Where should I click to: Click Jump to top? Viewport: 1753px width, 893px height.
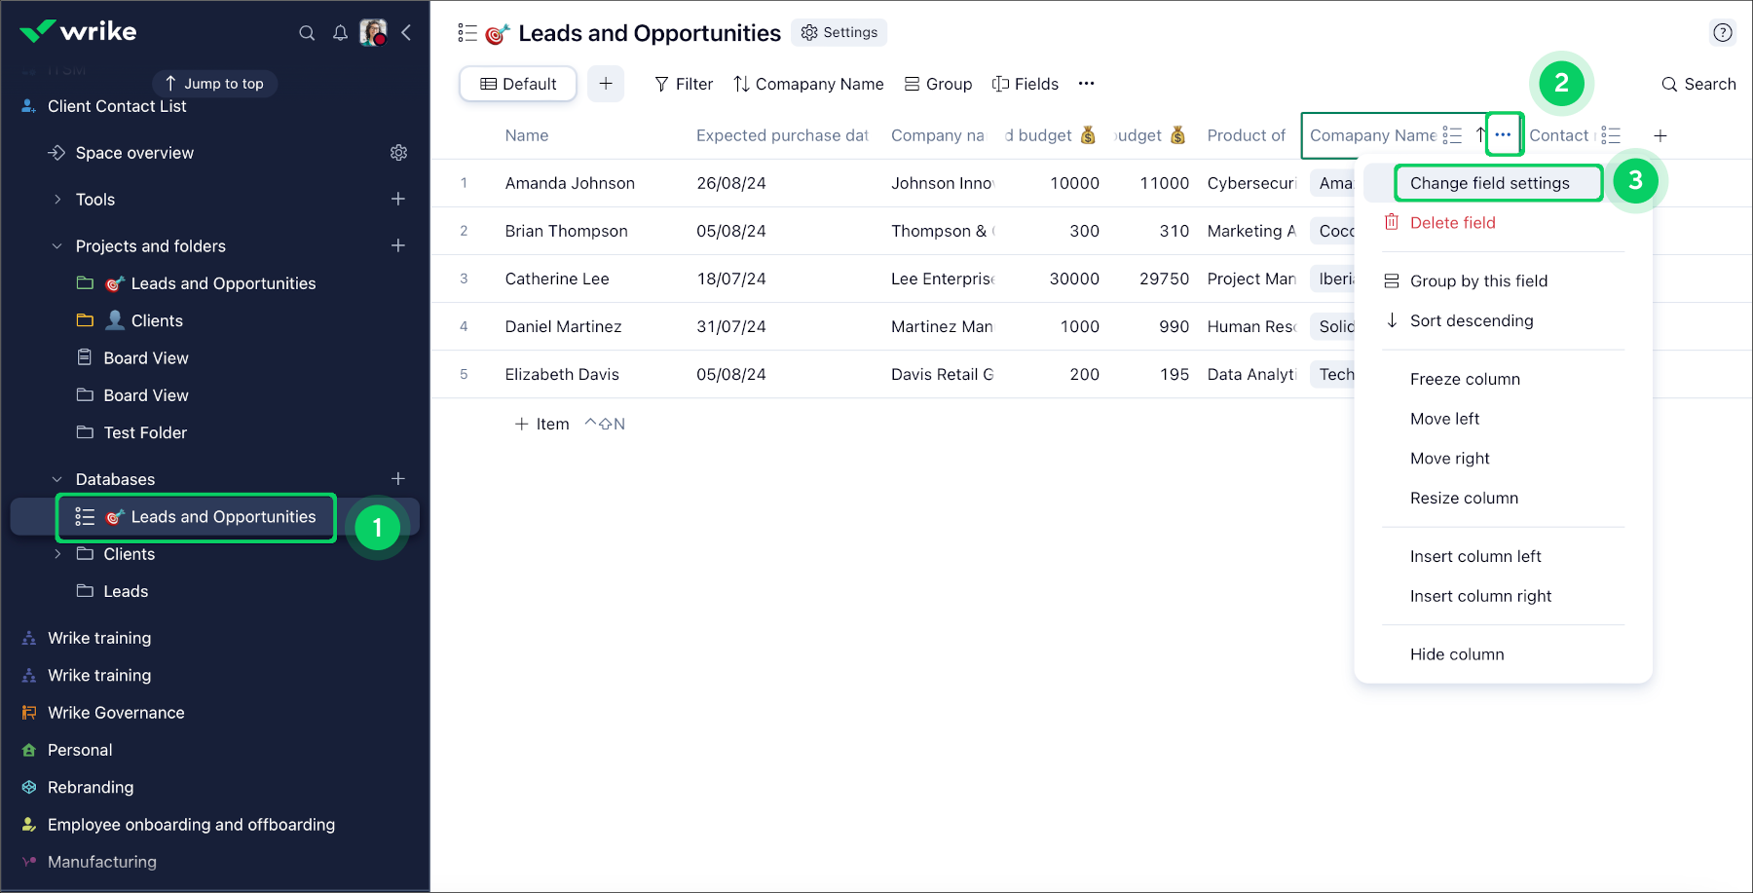tap(214, 84)
